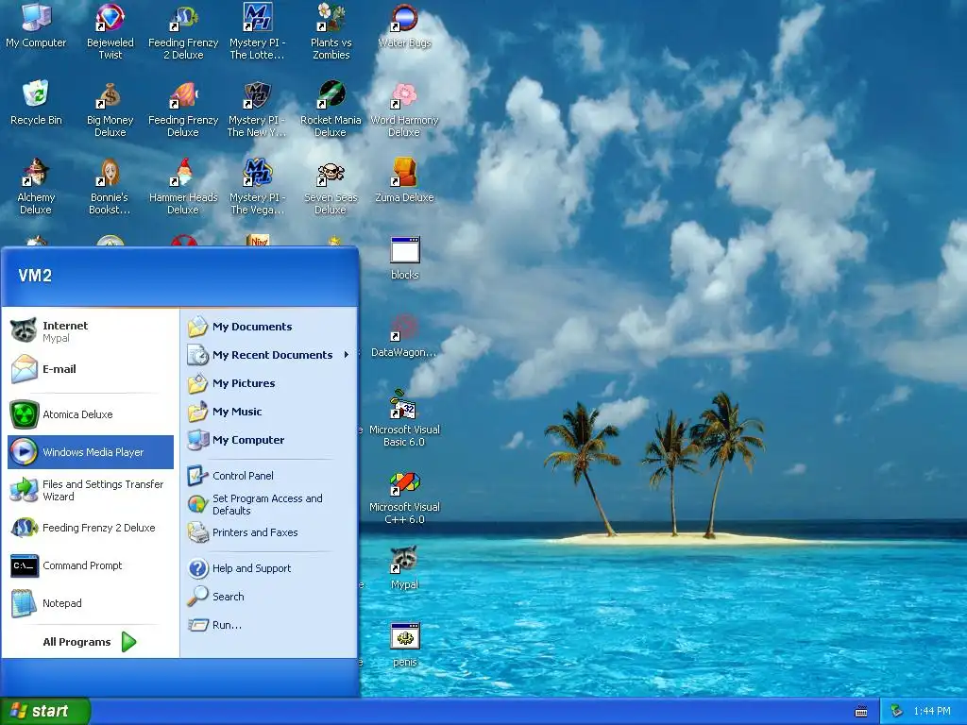Expand the All Programs list

[x=91, y=642]
